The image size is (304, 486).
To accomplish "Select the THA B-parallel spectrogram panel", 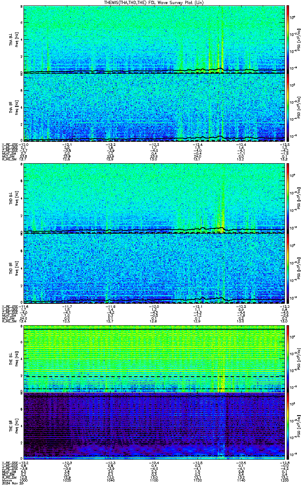I will (154, 108).
